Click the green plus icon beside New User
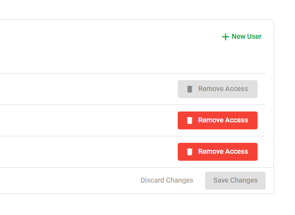 coord(225,37)
